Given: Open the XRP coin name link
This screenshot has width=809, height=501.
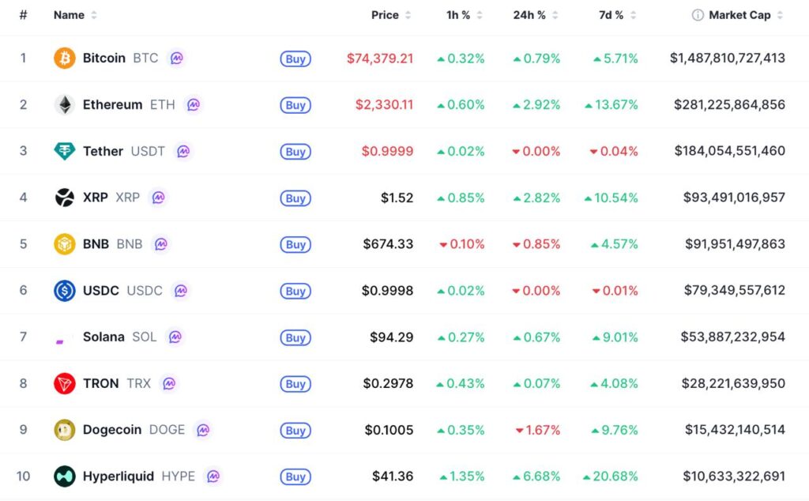Looking at the screenshot, I should click(96, 198).
